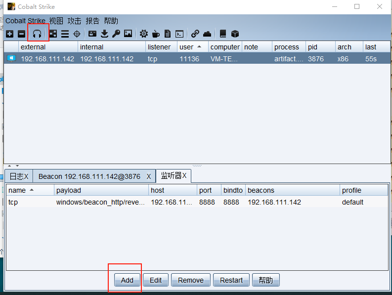Click the 帮助 button at bottom
Viewport: 392px width, 295px height.
[x=266, y=280]
